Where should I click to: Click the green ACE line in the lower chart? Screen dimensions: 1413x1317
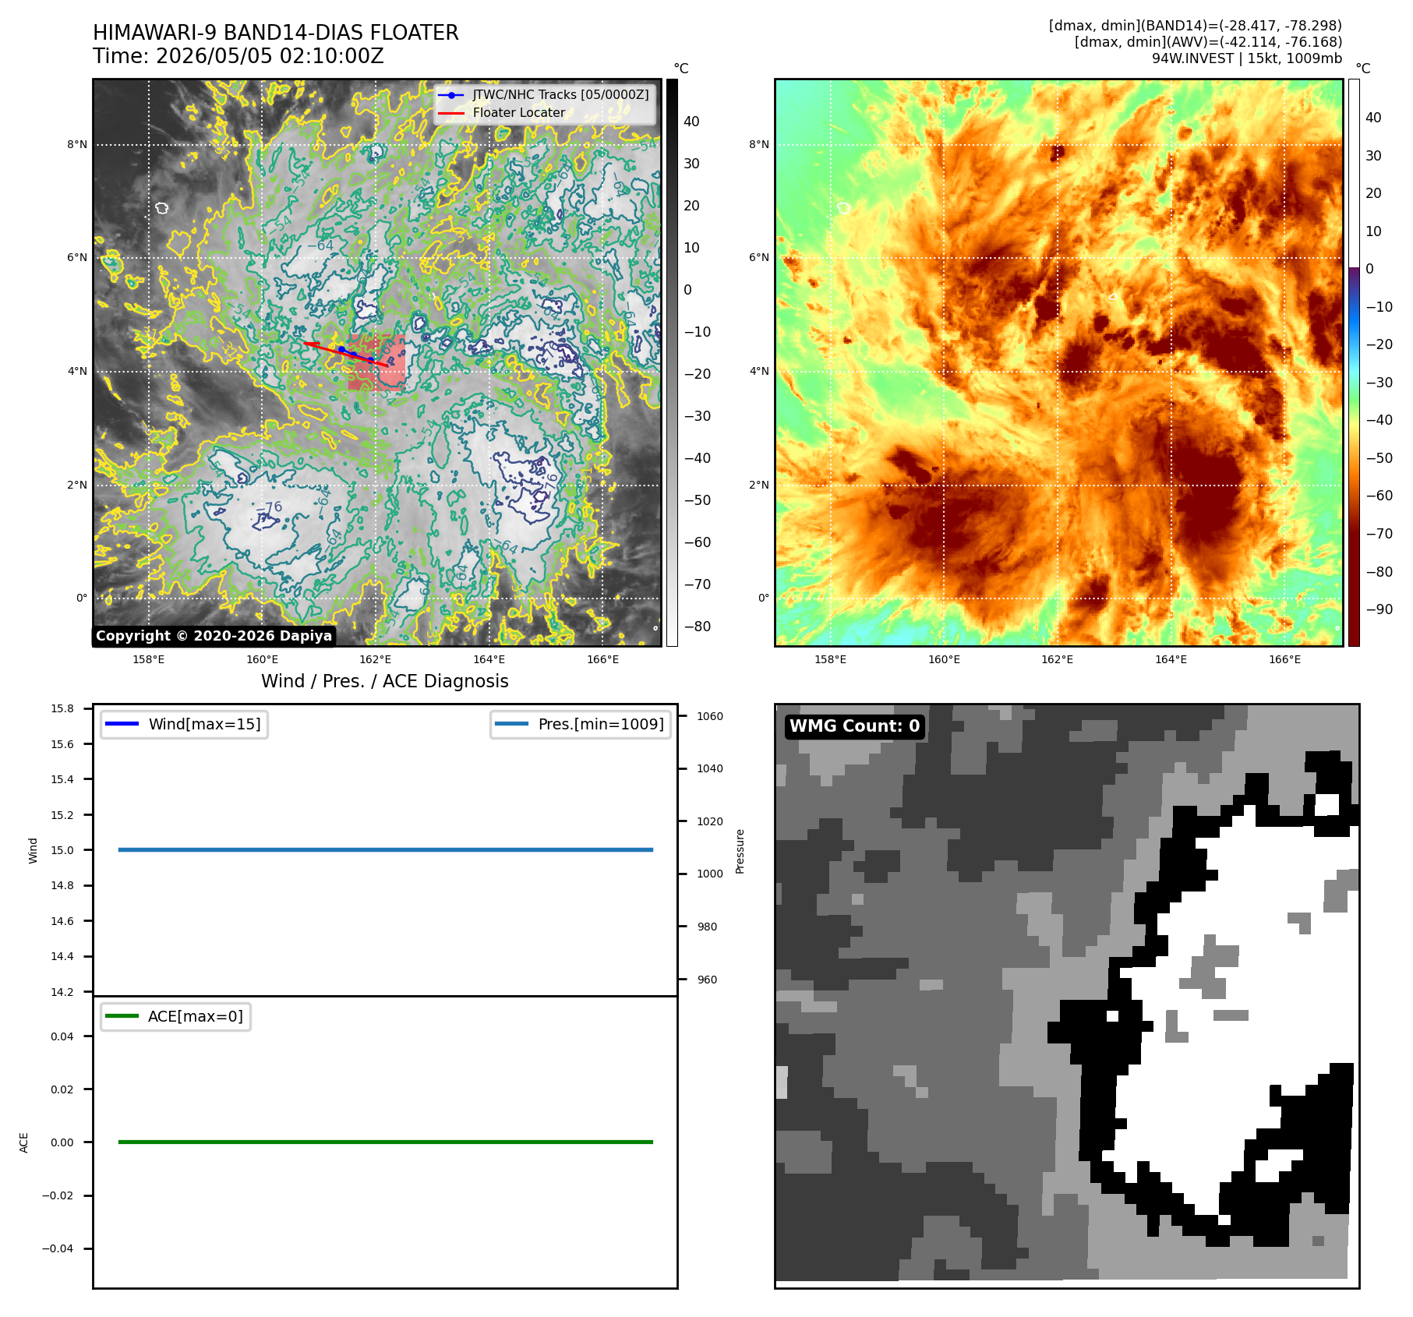[386, 1142]
